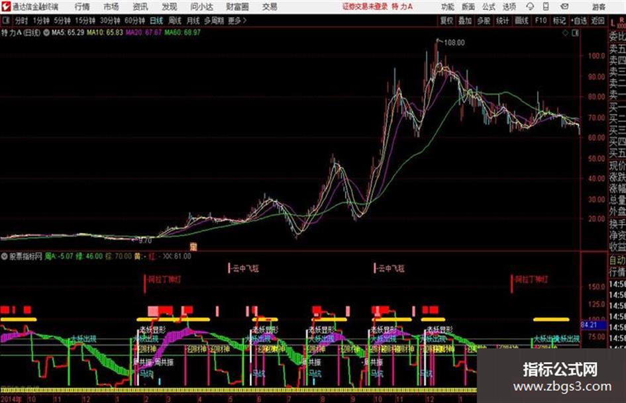The height and width of the screenshot is (403, 626).
Task: Switch to the 月线 monthly tab
Action: [193, 21]
